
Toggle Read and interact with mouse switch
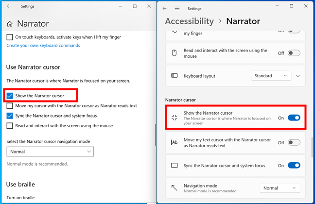pos(294,53)
